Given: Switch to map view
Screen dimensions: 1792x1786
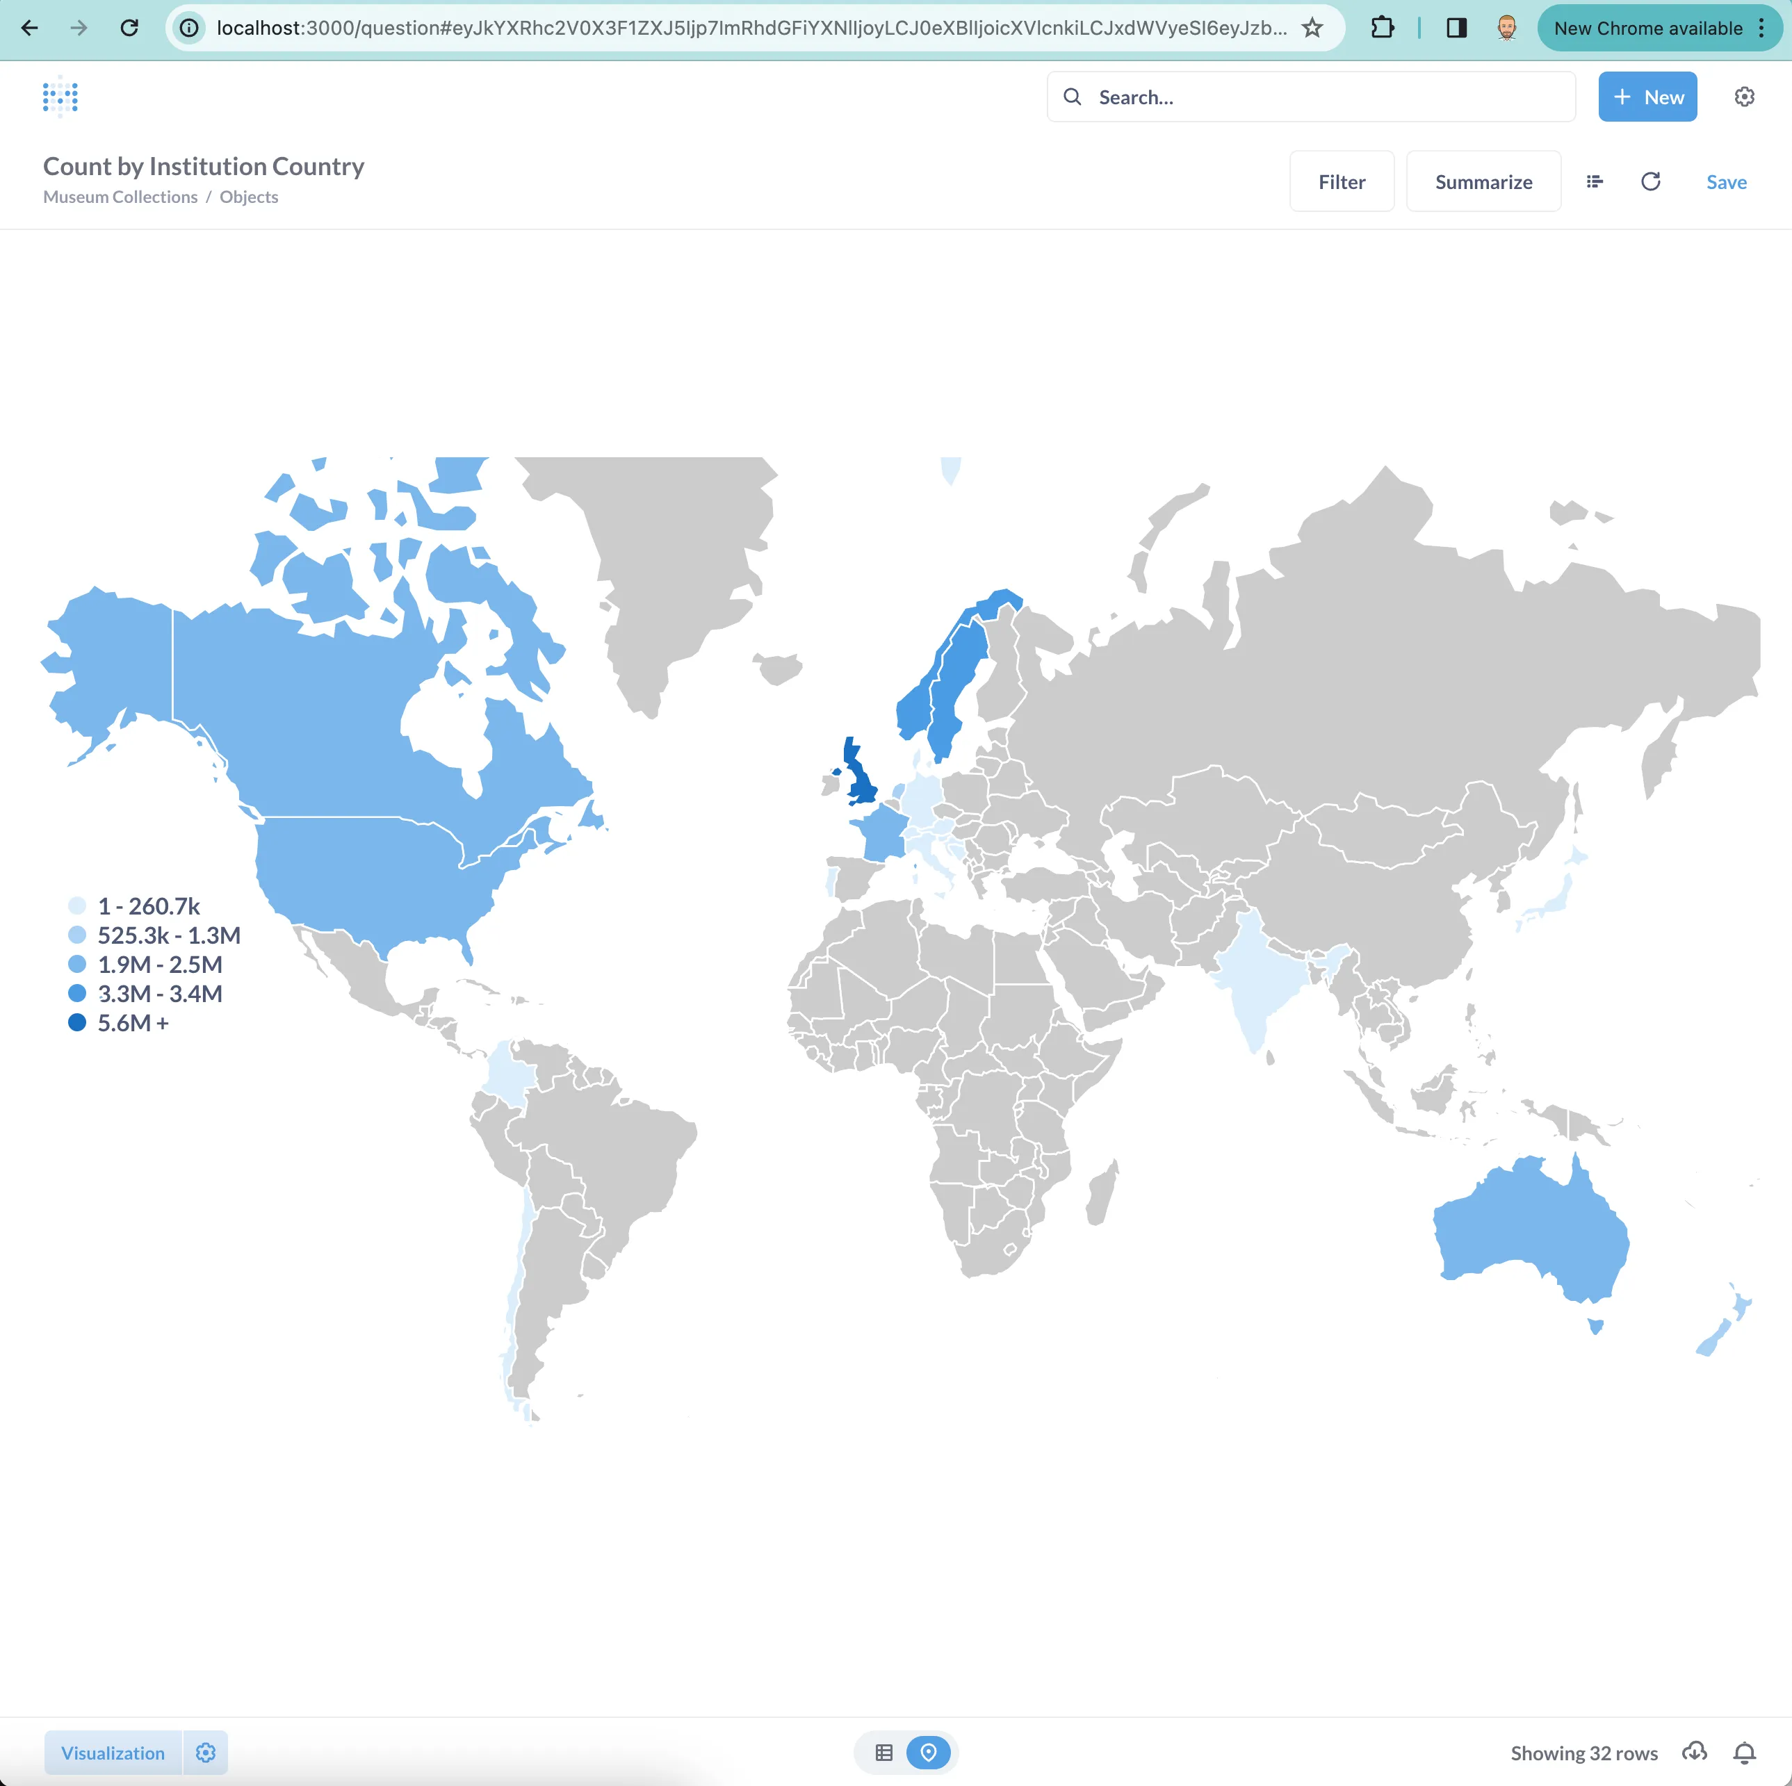Looking at the screenshot, I should tap(927, 1753).
